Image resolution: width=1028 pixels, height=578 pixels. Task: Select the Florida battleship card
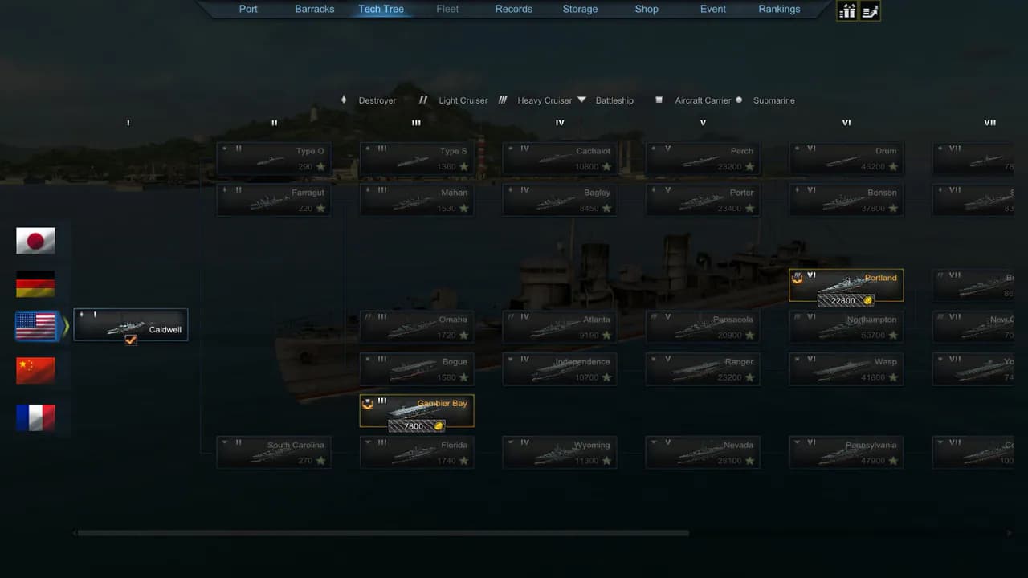417,453
